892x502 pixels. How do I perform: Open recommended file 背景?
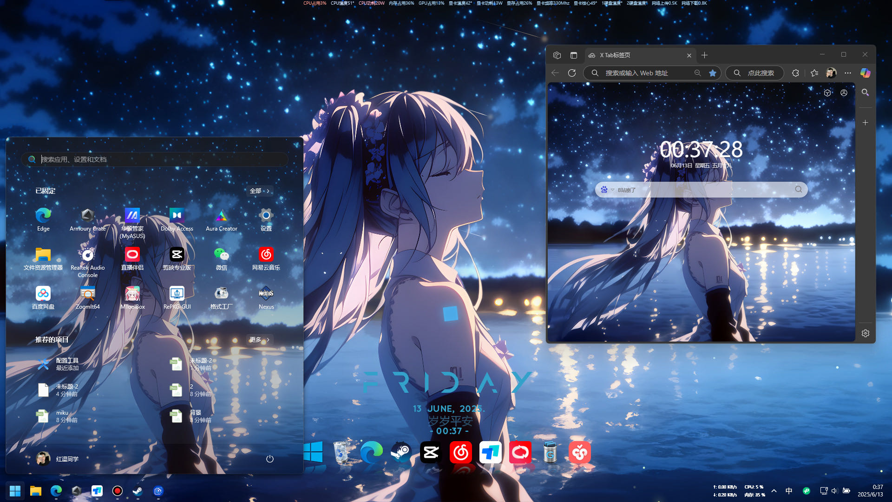click(191, 416)
